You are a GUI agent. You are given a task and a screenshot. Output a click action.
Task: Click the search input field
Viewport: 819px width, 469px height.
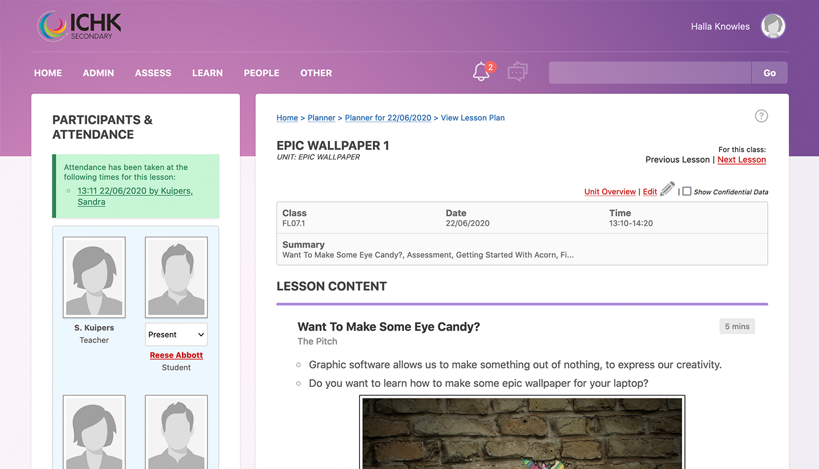(650, 73)
